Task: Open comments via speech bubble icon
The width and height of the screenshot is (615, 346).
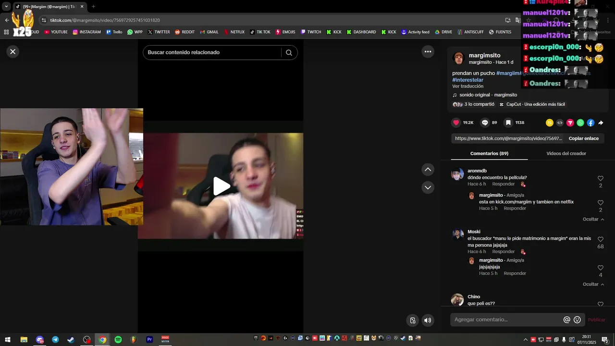Action: pyautogui.click(x=485, y=123)
